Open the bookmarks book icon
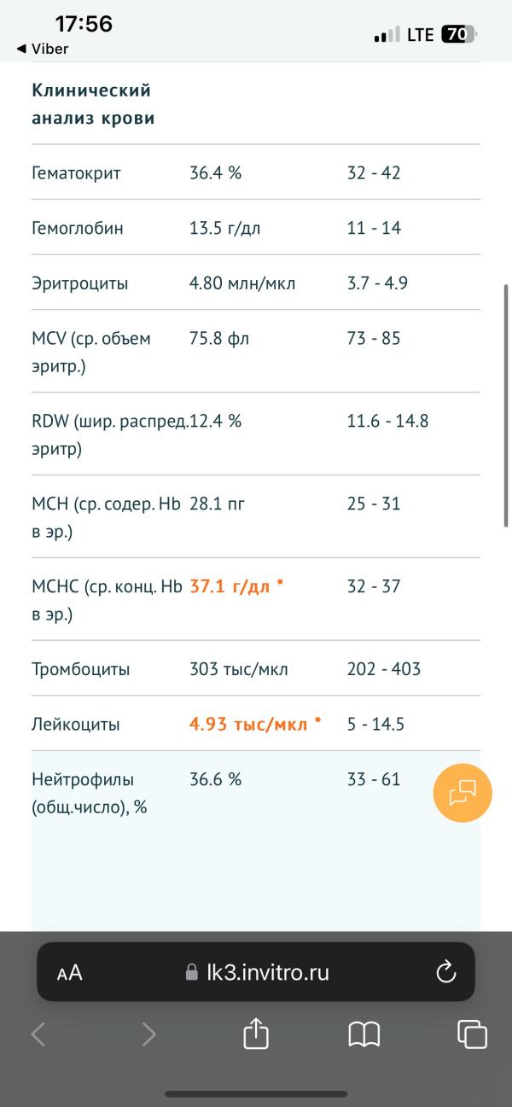The width and height of the screenshot is (512, 1107). [364, 1034]
